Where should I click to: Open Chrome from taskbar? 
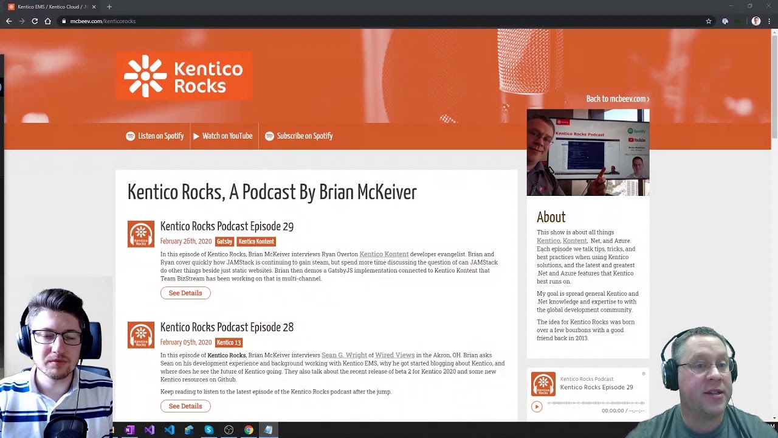click(249, 430)
